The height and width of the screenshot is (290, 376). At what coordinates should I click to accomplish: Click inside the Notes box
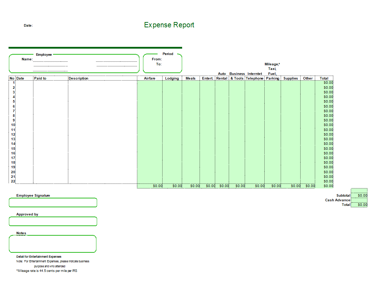pyautogui.click(x=53, y=244)
